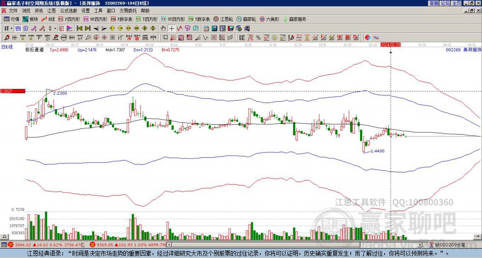Select the hand pan tool
482x258 pixels.
pyautogui.click(x=163, y=29)
